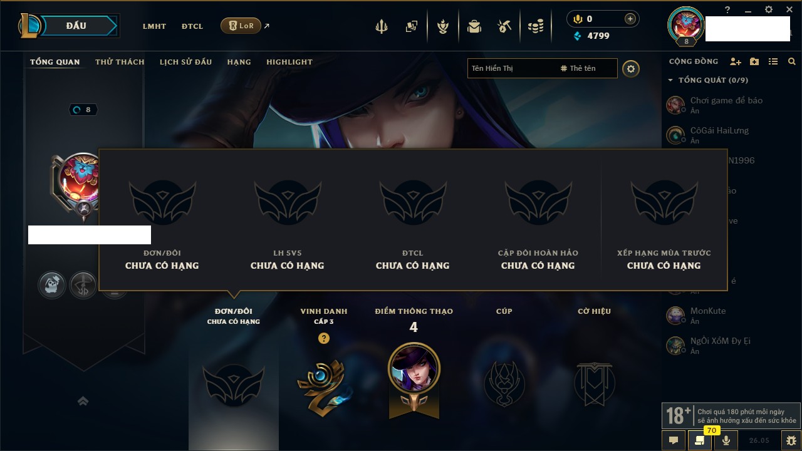Click the bug report icon
Image resolution: width=802 pixels, height=451 pixels.
tap(791, 440)
